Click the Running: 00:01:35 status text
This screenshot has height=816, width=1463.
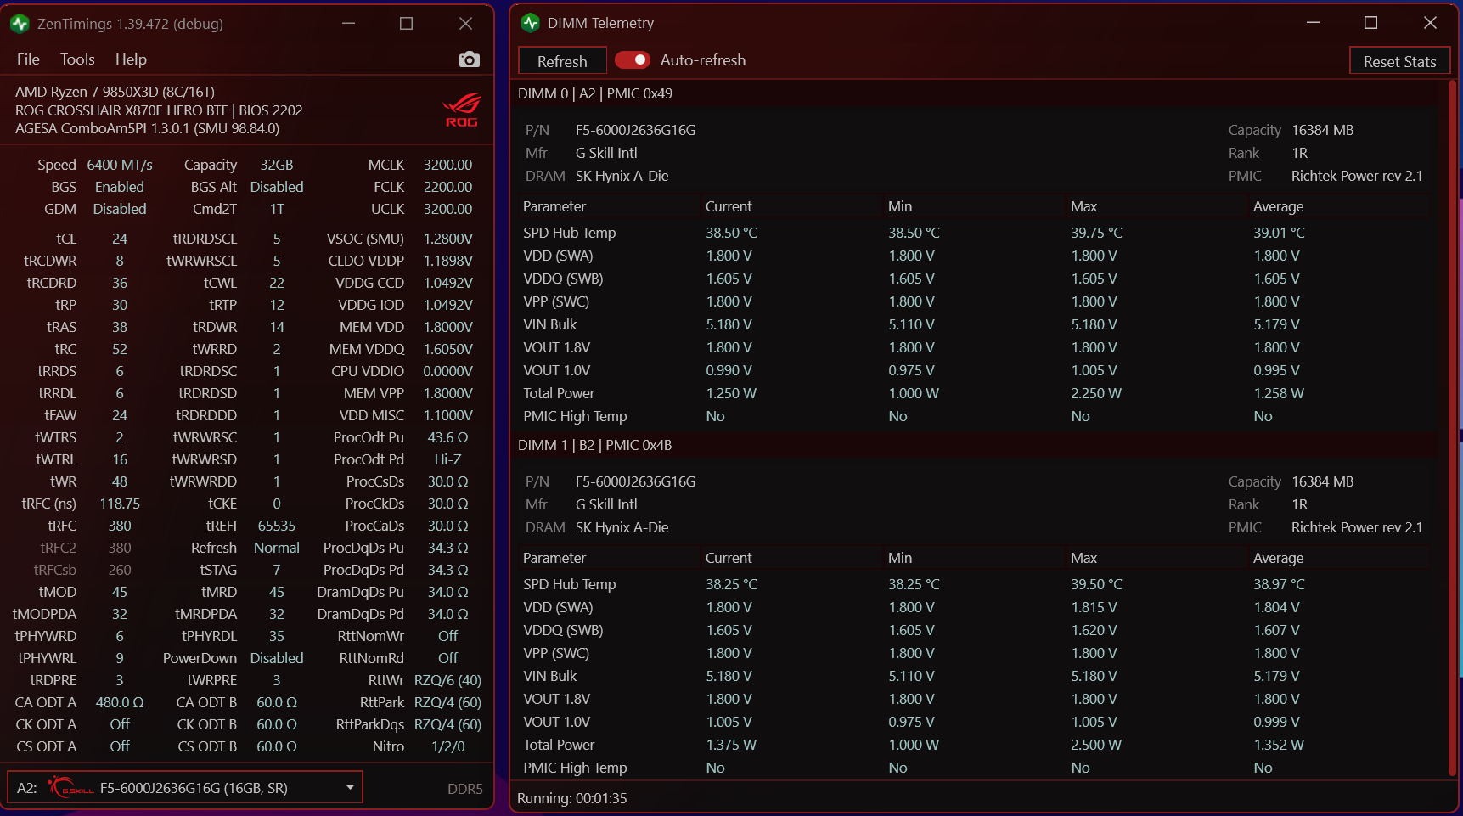point(572,798)
